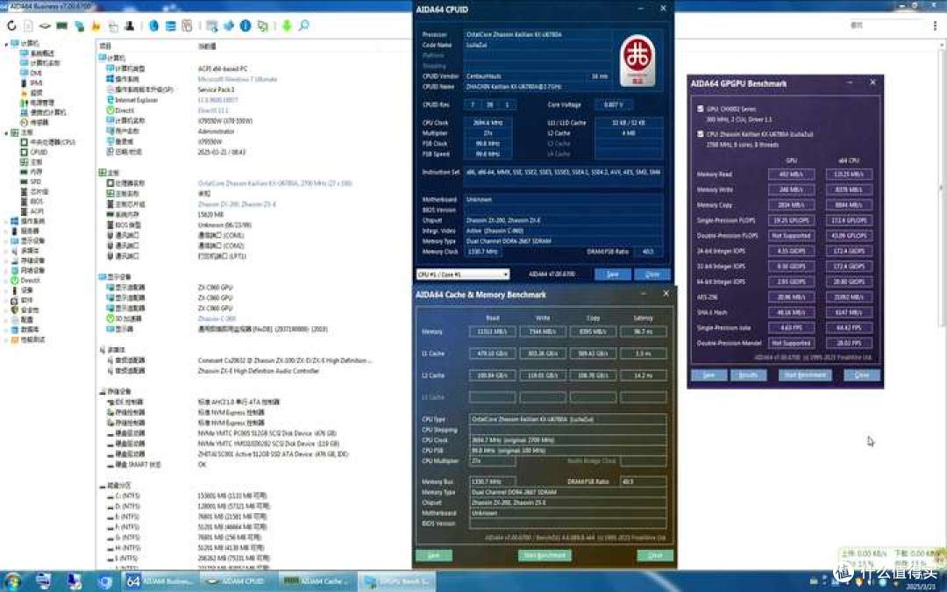947x592 pixels.
Task: Open the Zhaoxin ZX-200 chipset link
Action: tap(237, 204)
